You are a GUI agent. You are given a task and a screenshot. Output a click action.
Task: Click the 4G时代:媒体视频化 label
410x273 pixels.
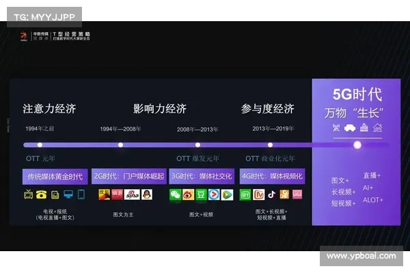(272, 176)
